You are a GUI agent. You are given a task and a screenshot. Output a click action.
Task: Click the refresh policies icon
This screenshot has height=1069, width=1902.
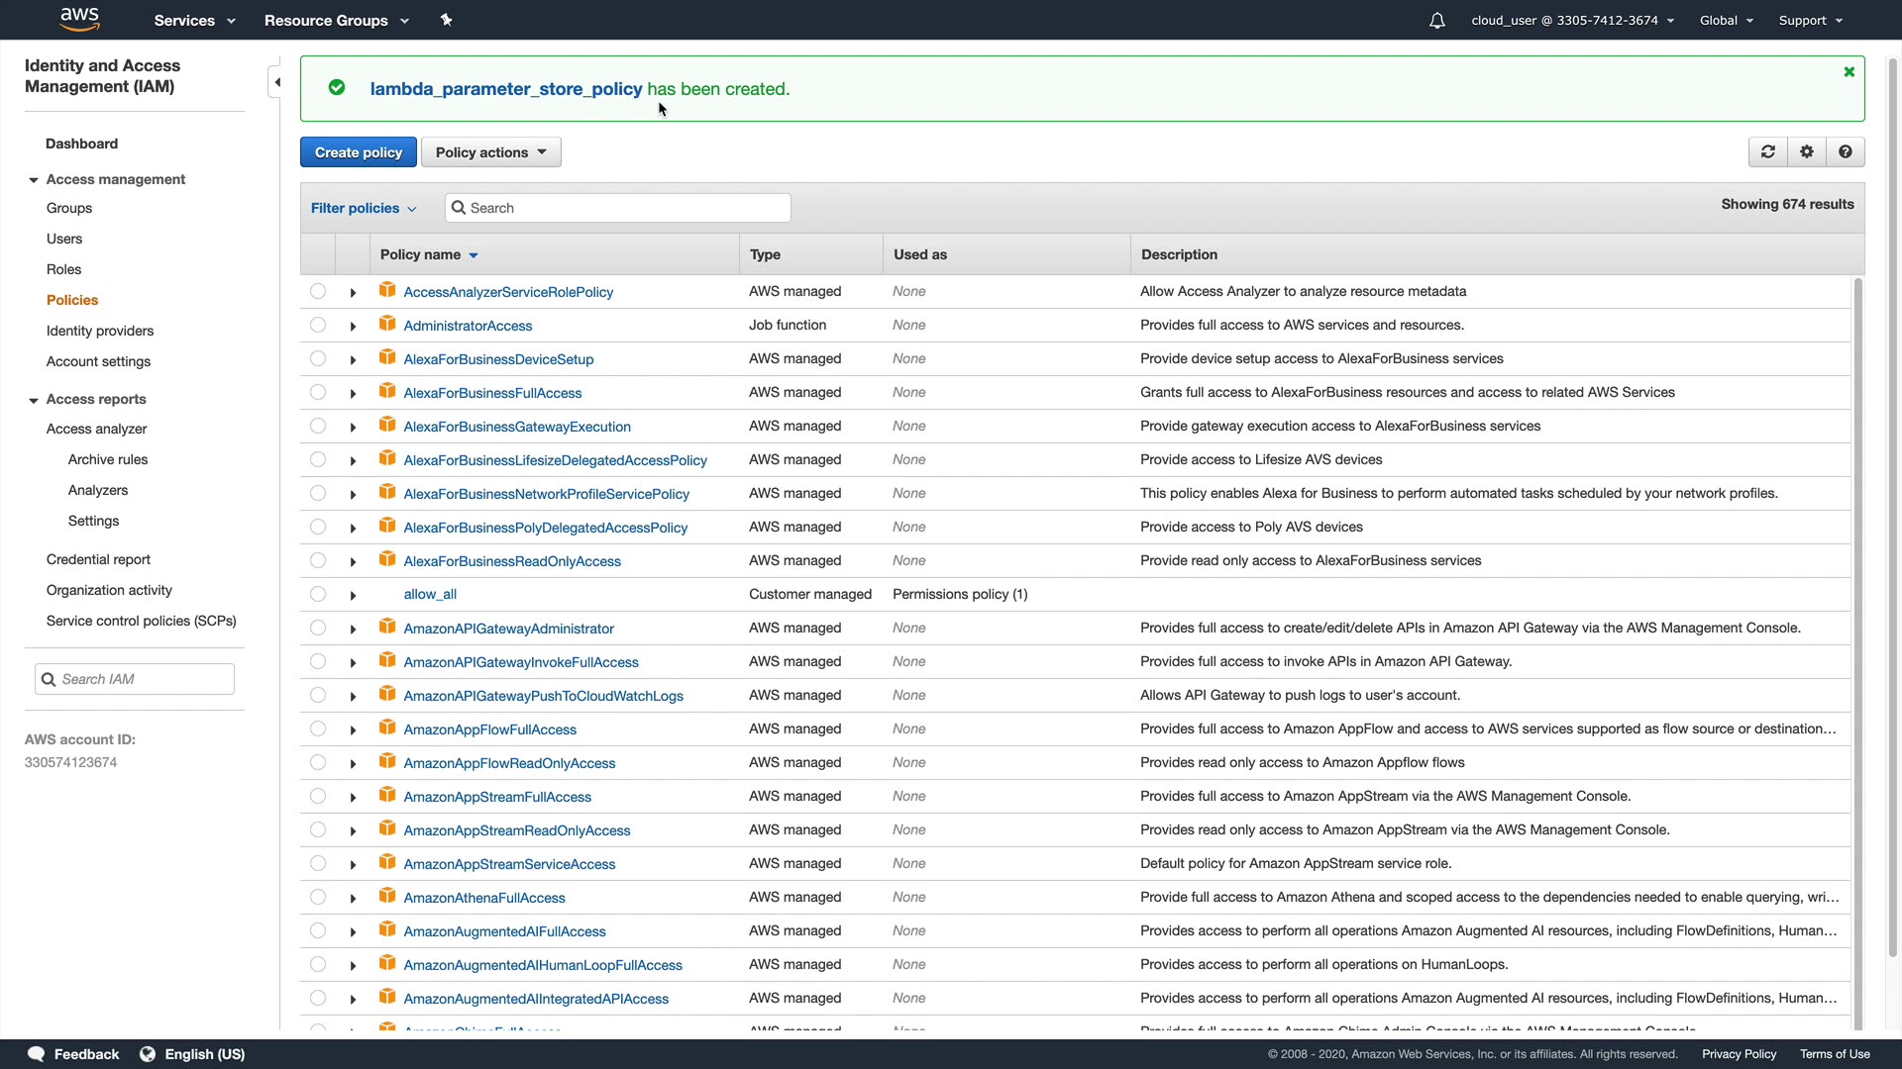(1768, 151)
